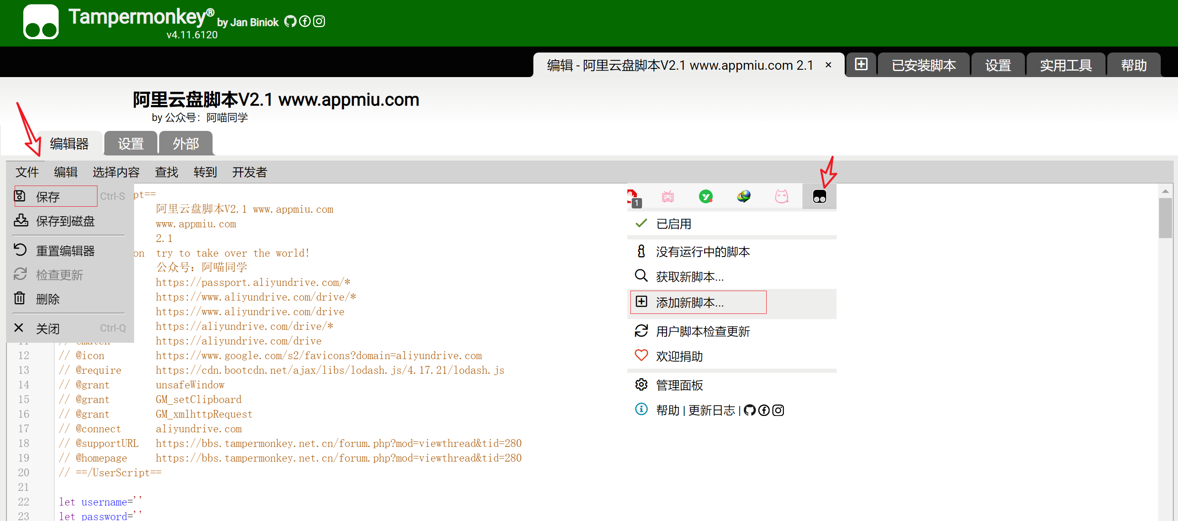Click the line 20 '==/UserScript==' comment
This screenshot has height=521, width=1178.
[x=110, y=472]
